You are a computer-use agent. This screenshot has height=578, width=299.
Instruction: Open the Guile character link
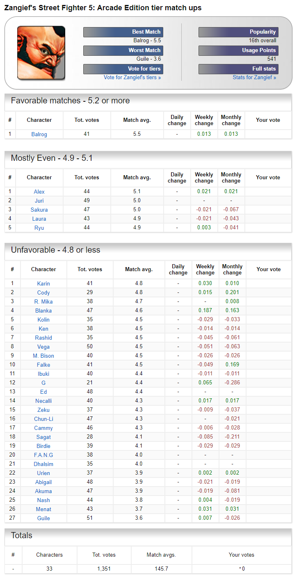43,518
